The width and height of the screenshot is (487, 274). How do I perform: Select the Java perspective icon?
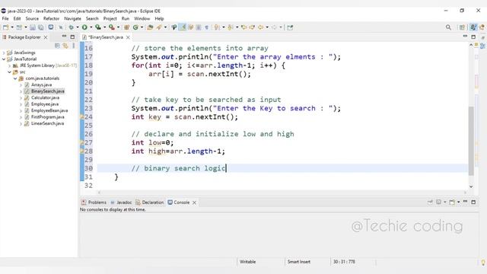coord(473,27)
